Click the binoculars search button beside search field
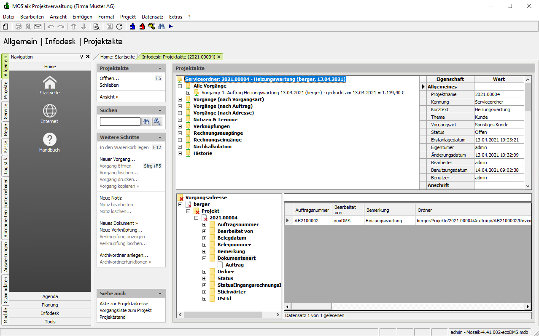Image resolution: width=539 pixels, height=336 pixels. pos(146,122)
